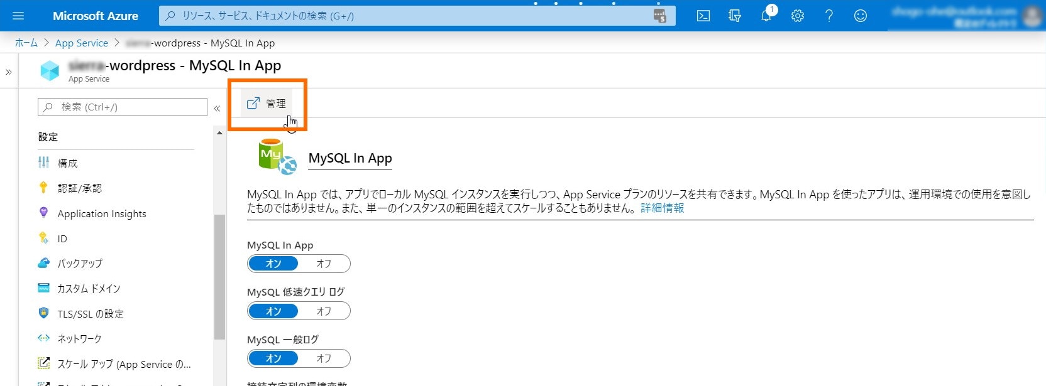
Task: Click the Microsoft Azure logo text
Action: pyautogui.click(x=96, y=16)
